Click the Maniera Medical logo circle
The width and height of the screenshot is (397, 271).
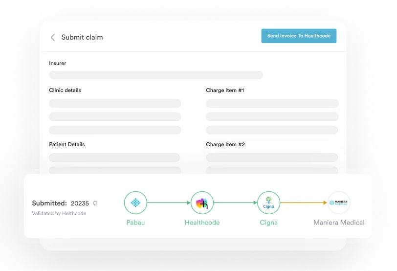tap(339, 203)
